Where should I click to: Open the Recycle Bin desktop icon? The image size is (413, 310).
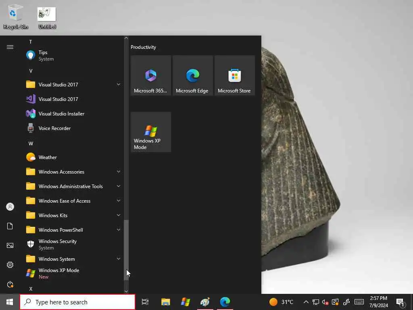tap(16, 17)
